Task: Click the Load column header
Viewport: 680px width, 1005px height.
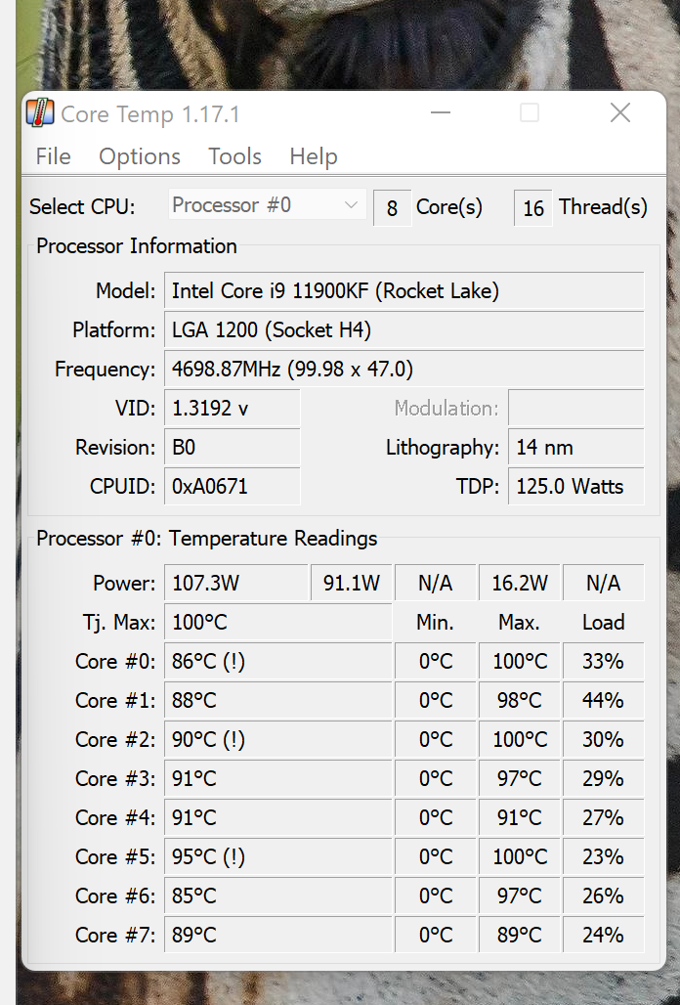Action: click(603, 623)
